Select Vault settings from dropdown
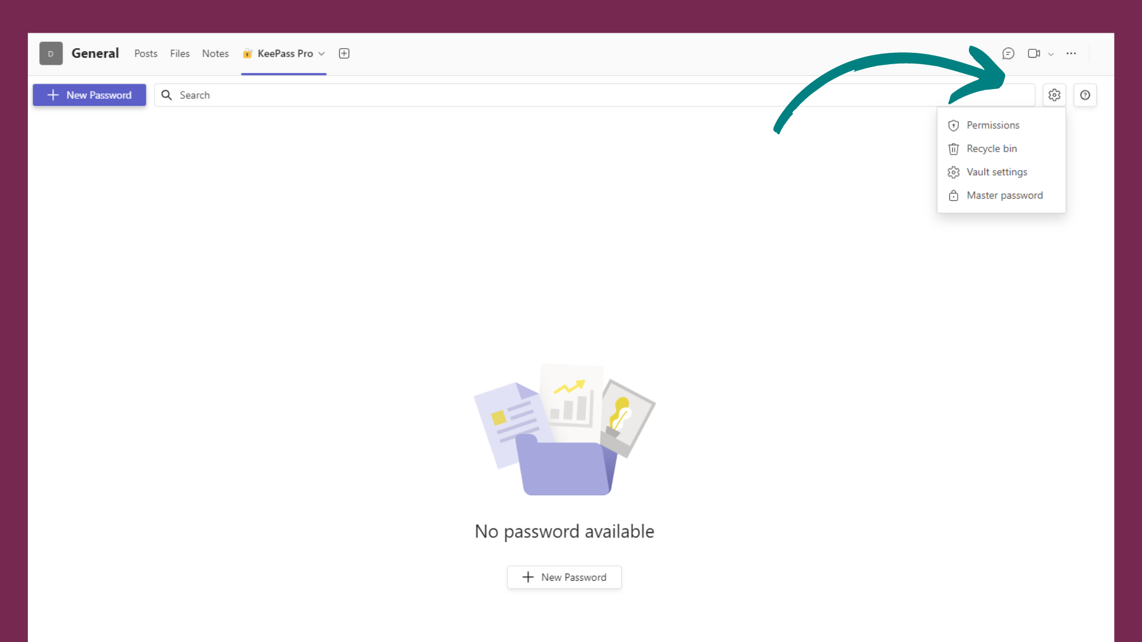 pyautogui.click(x=997, y=172)
